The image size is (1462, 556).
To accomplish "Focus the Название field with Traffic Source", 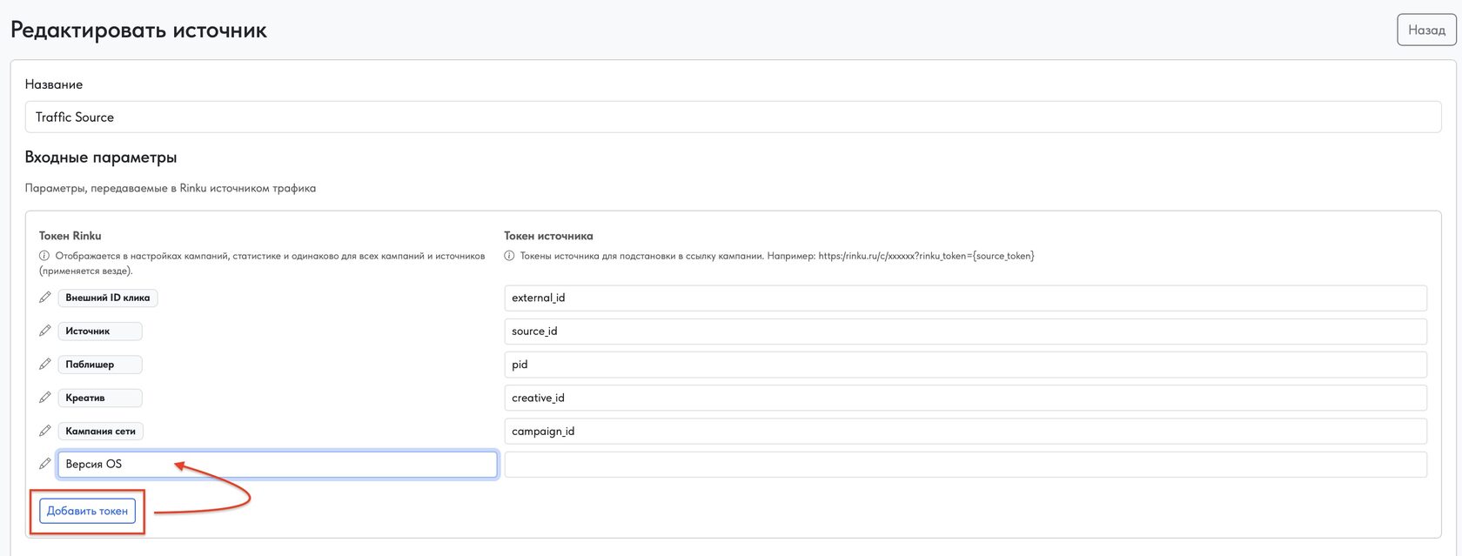I will 733,117.
